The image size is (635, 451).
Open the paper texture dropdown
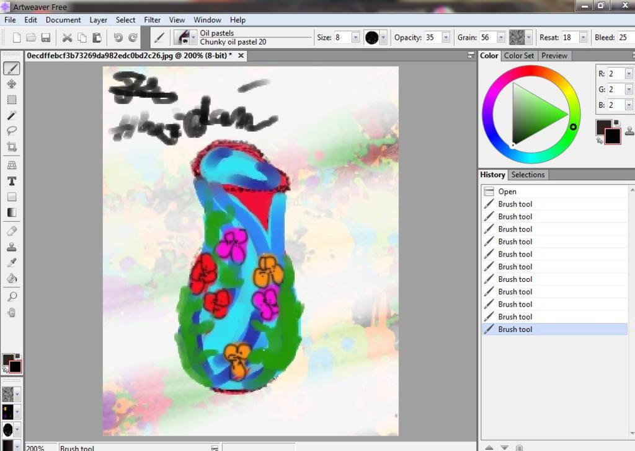coord(528,38)
